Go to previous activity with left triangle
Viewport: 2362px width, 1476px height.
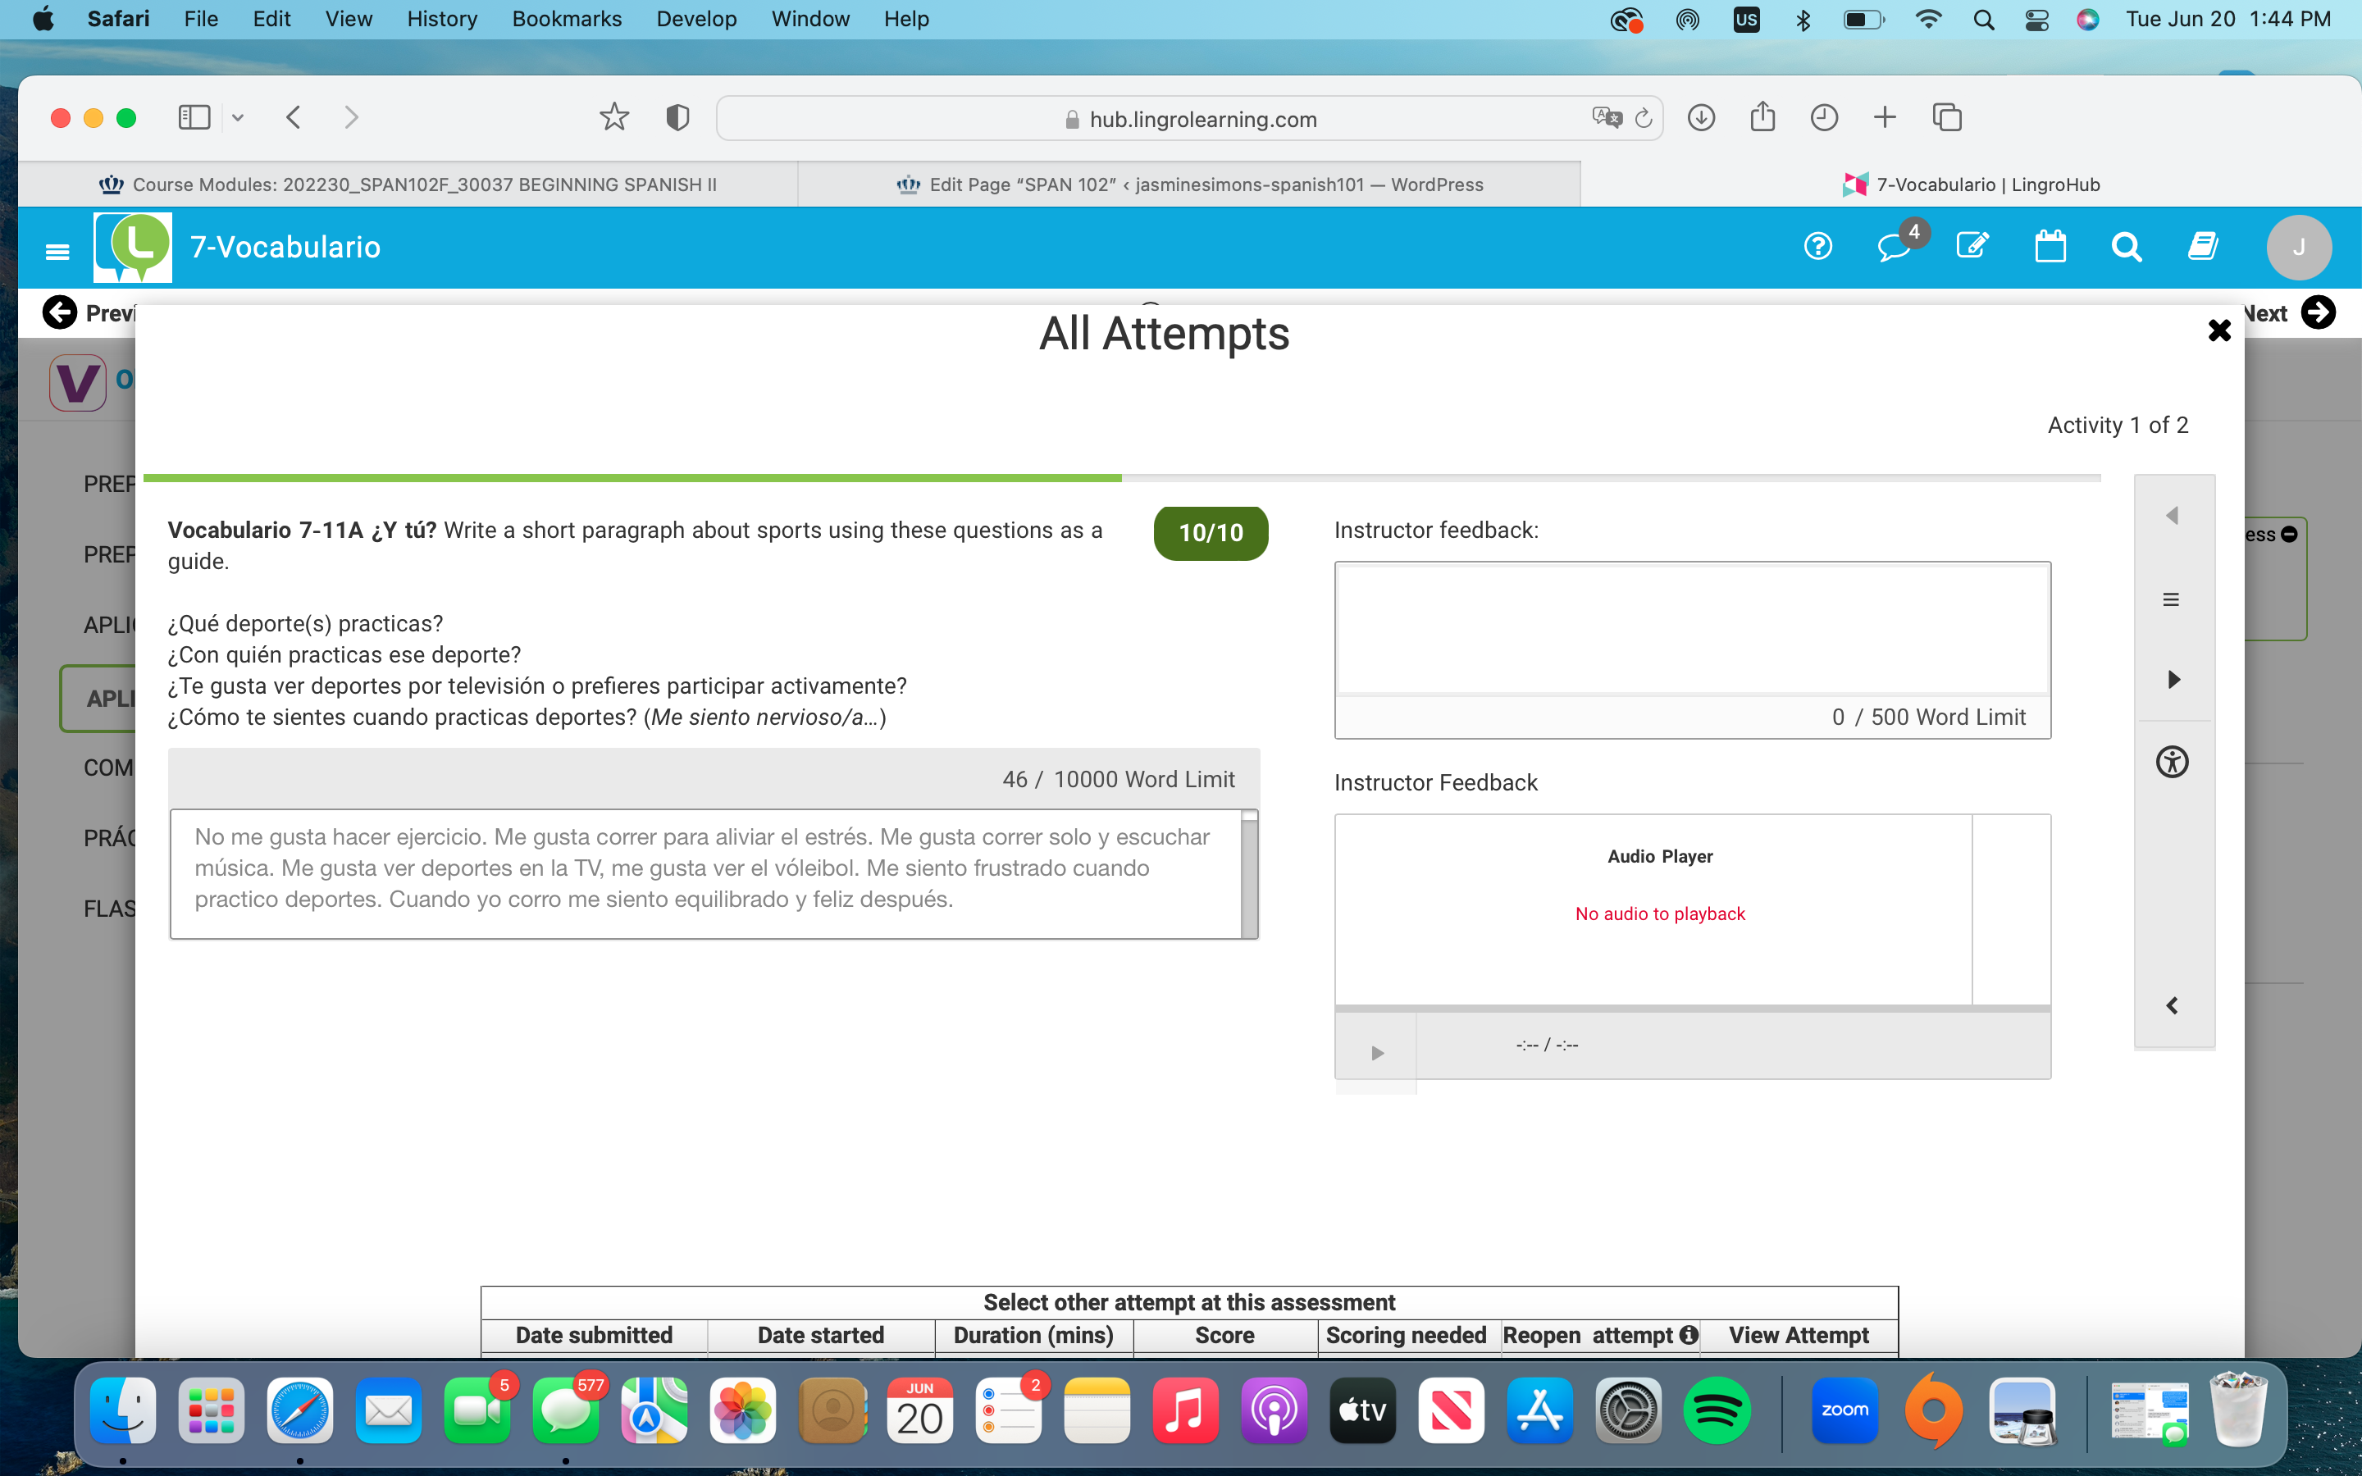pyautogui.click(x=2172, y=516)
